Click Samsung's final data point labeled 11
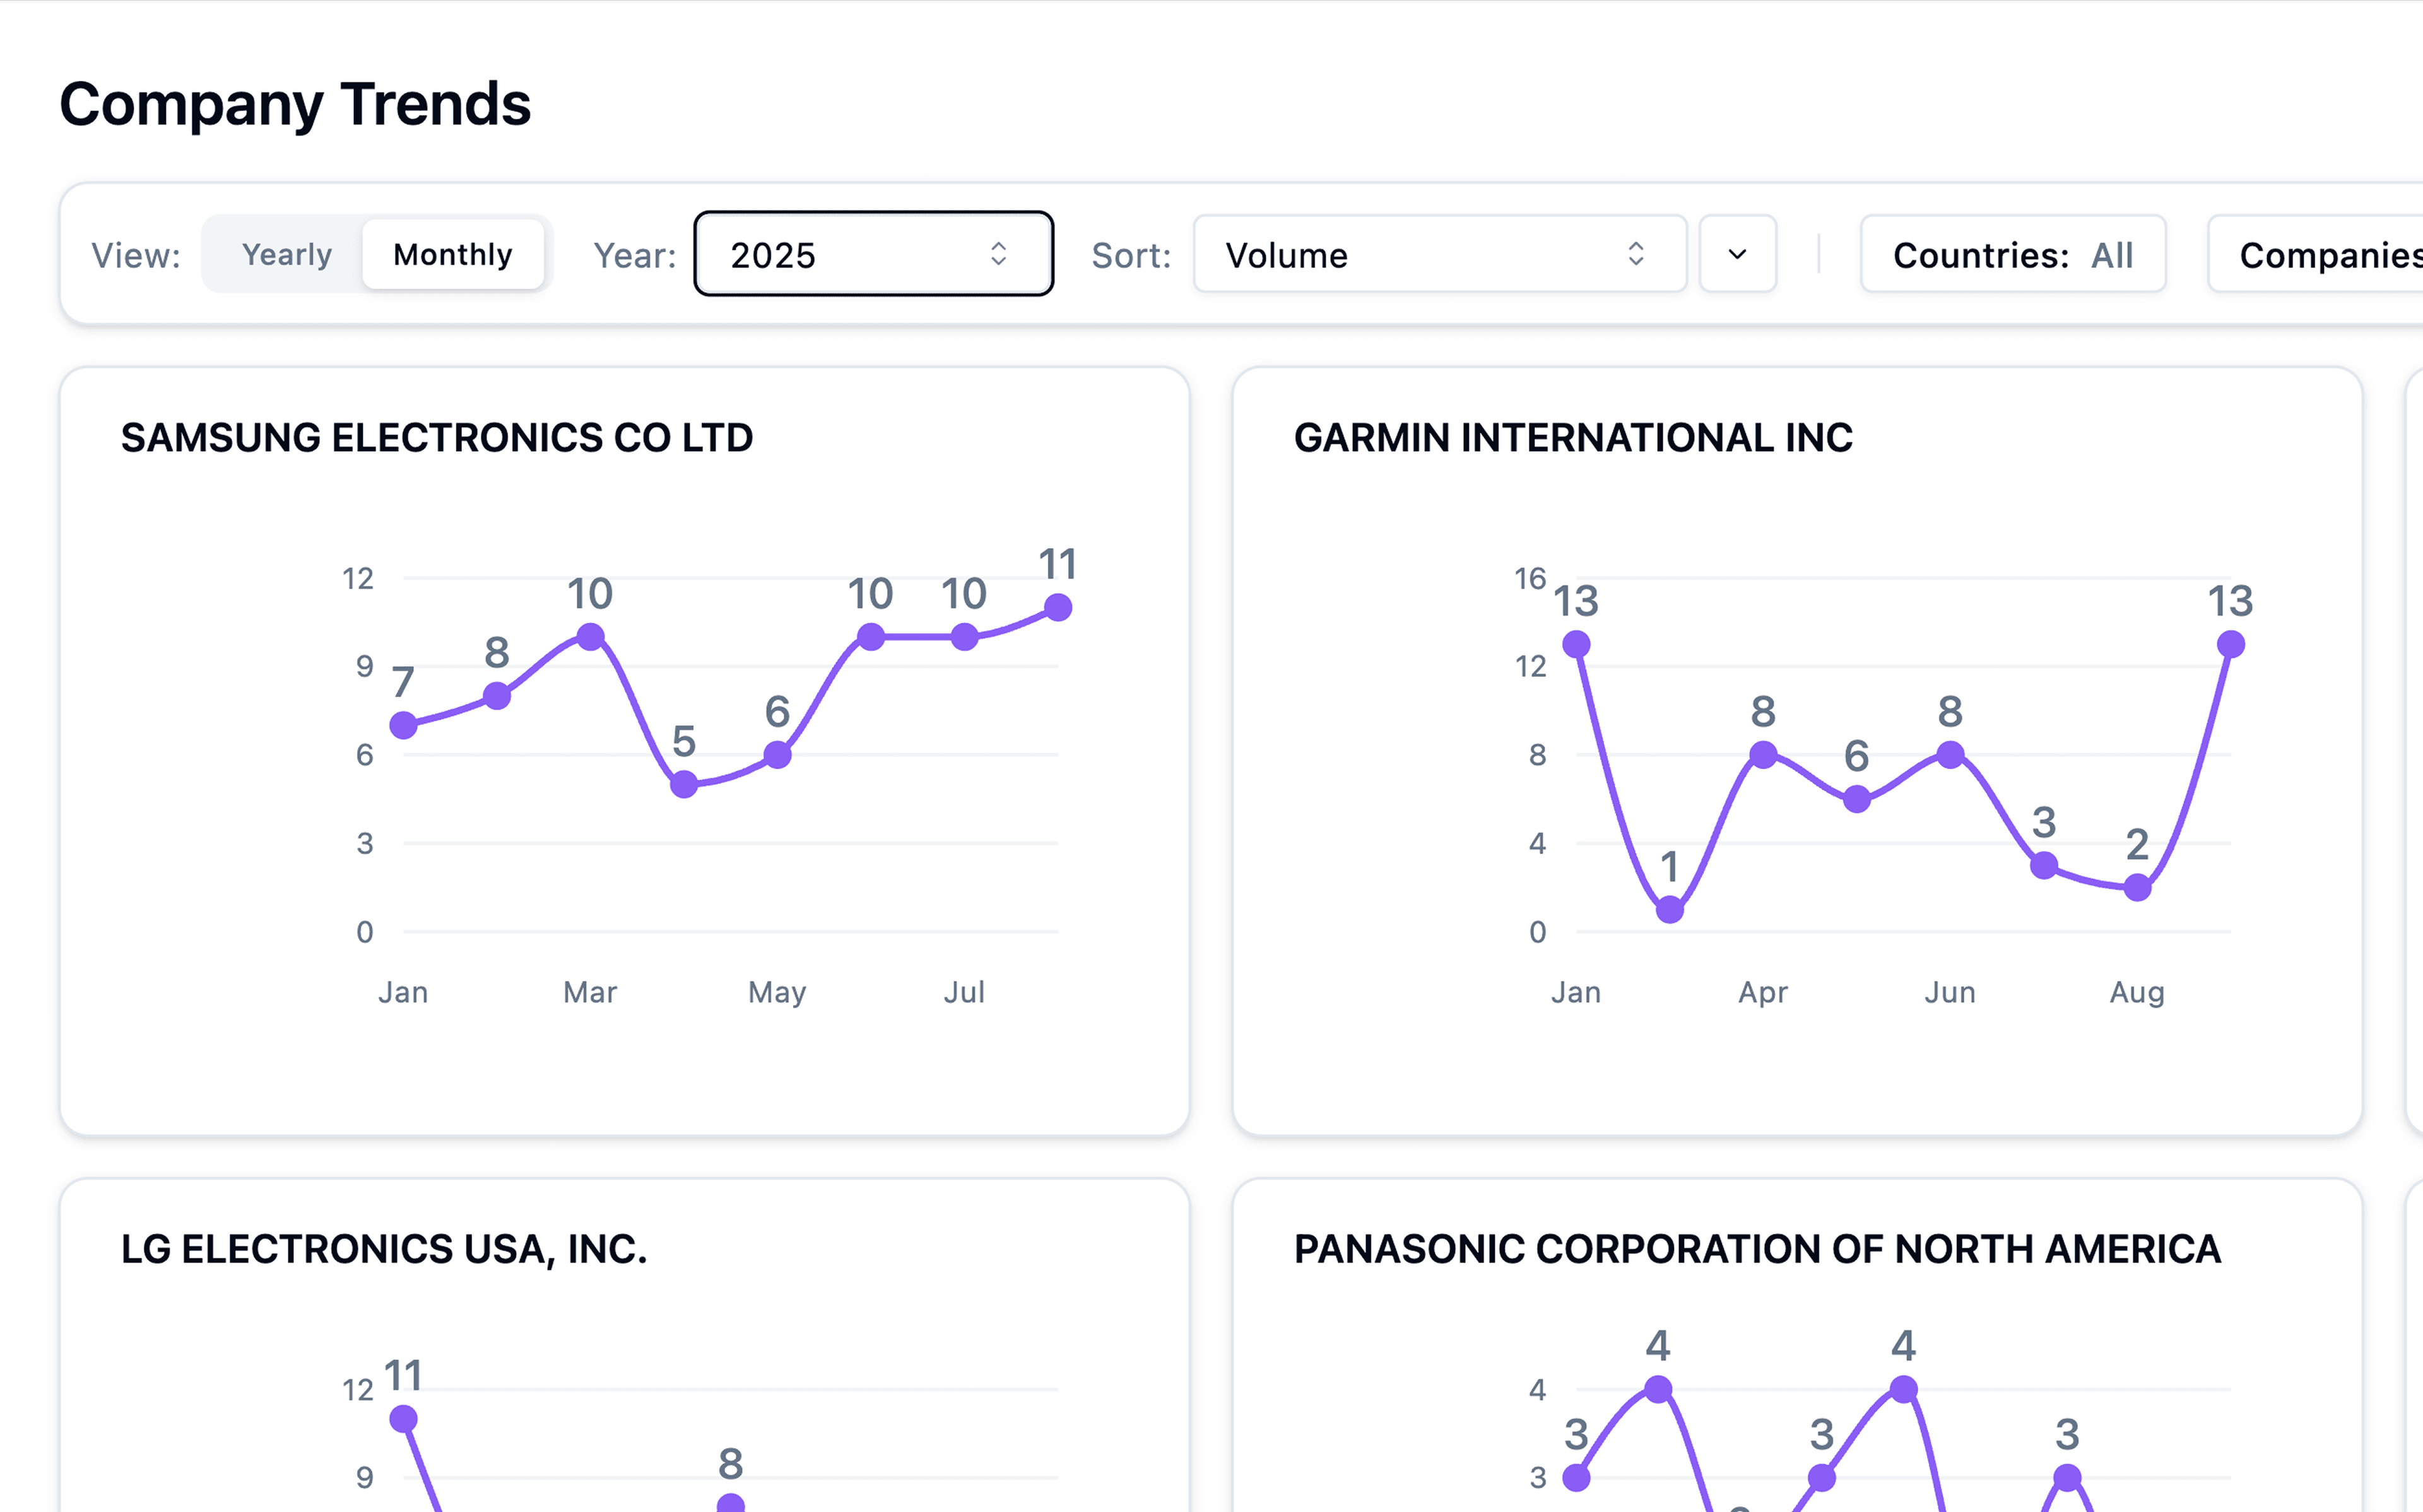 (x=1058, y=607)
